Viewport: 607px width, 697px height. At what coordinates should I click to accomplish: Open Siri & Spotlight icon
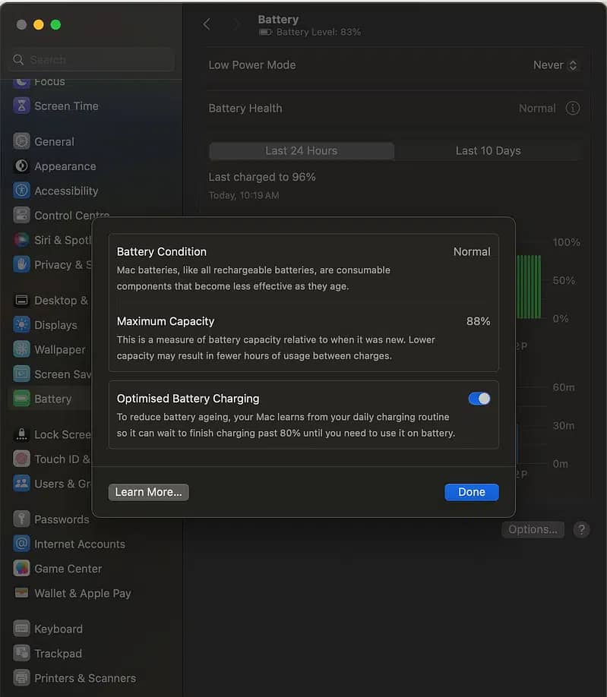(x=21, y=240)
